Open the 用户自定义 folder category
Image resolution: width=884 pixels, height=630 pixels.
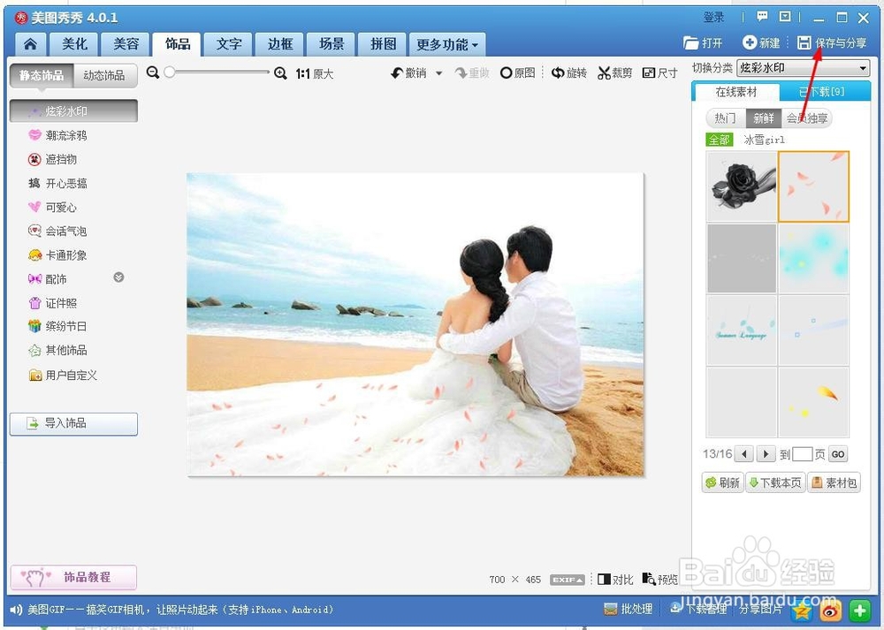[x=63, y=376]
